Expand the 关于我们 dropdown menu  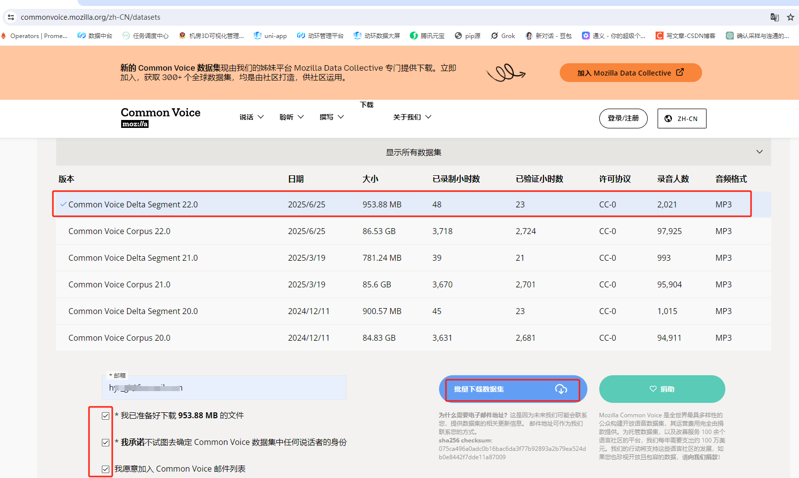pyautogui.click(x=412, y=117)
